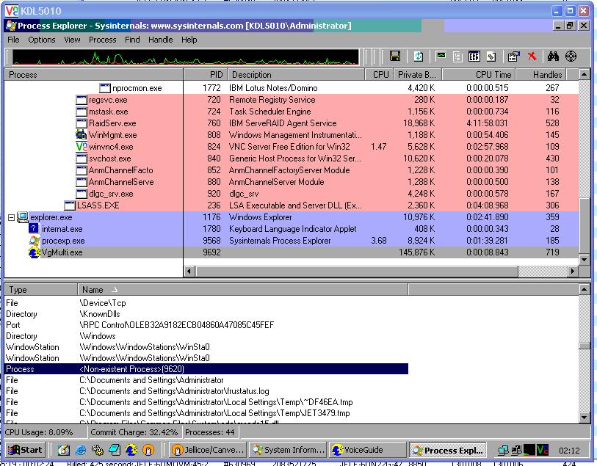Image resolution: width=597 pixels, height=466 pixels.
Task: Click the CPU usage history graph
Action: (185, 57)
